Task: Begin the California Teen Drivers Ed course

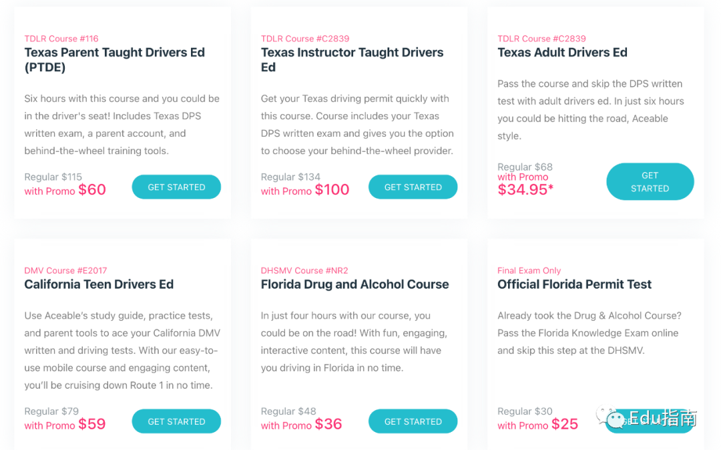Action: [x=176, y=421]
